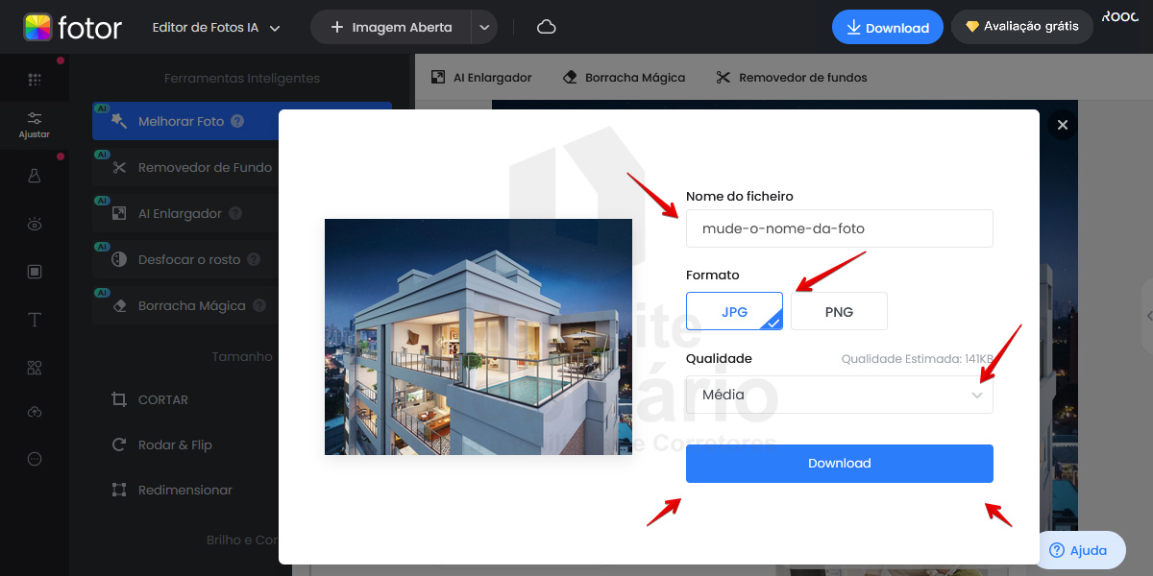1153x576 pixels.
Task: Select the Ajustar sliders icon
Action: (x=35, y=124)
